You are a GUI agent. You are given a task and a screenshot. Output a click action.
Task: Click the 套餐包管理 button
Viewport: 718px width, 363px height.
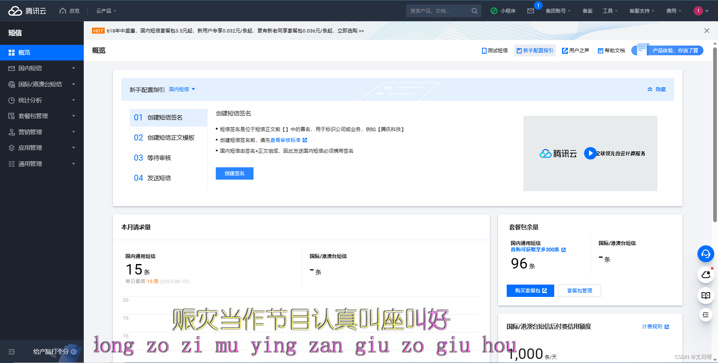[579, 291]
